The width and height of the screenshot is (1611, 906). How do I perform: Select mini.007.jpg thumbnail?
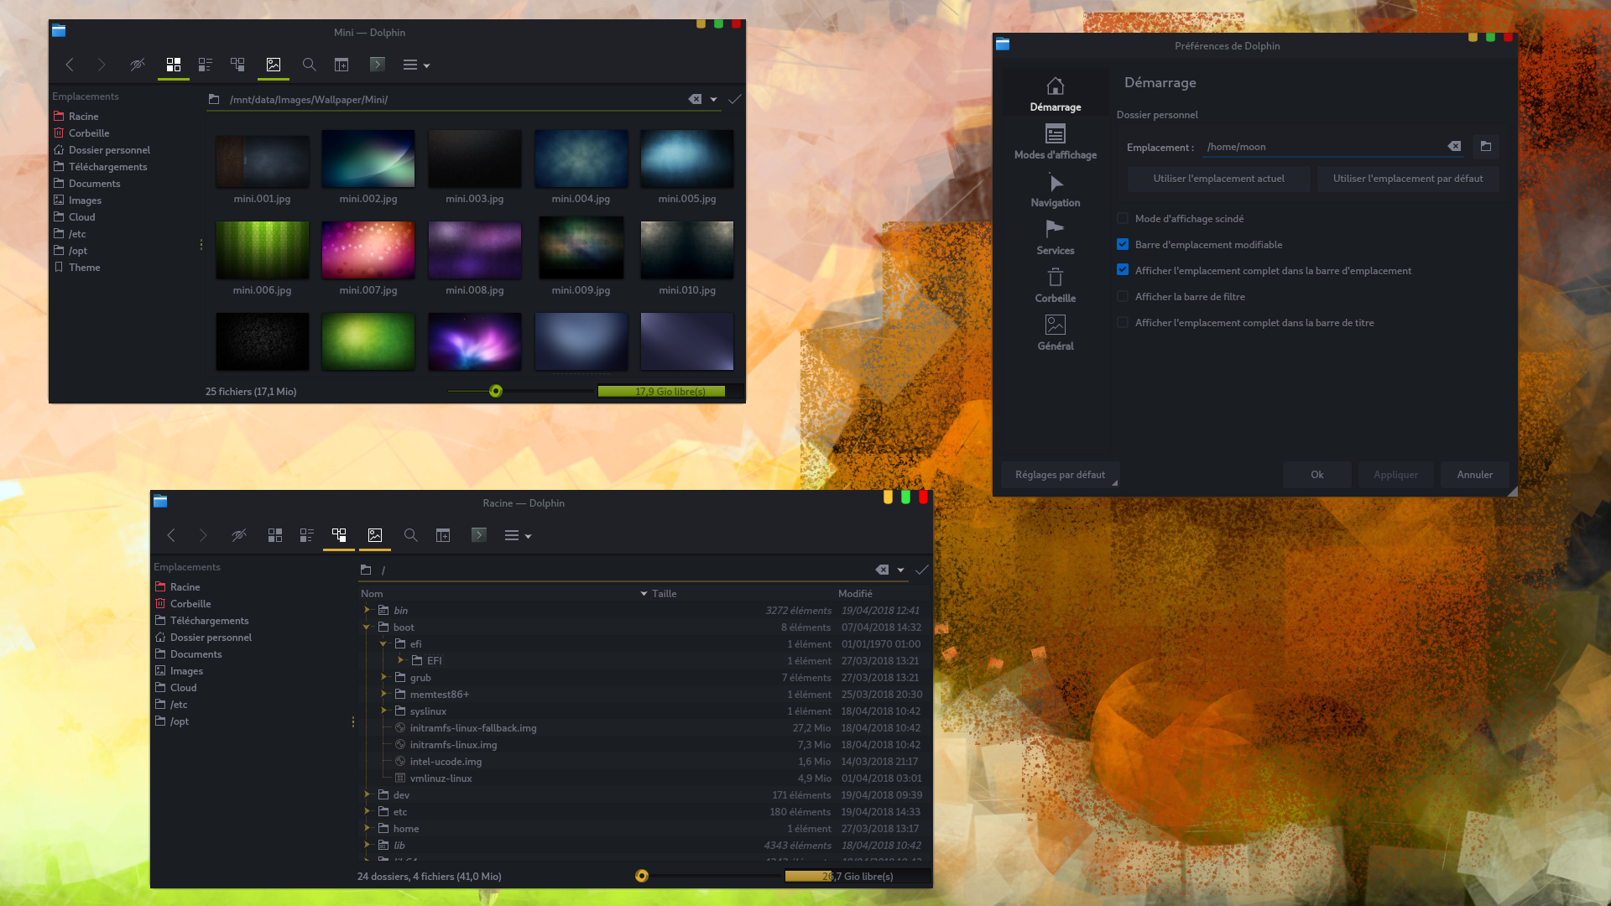[368, 250]
